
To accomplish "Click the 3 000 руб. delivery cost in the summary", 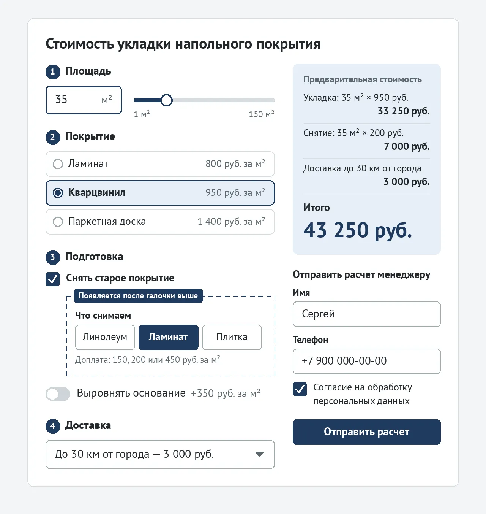I will click(406, 182).
